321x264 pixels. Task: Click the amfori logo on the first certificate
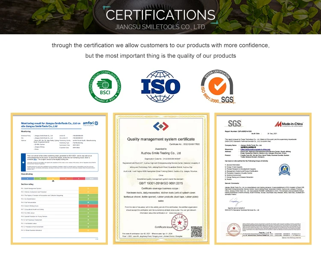pyautogui.click(x=90, y=123)
